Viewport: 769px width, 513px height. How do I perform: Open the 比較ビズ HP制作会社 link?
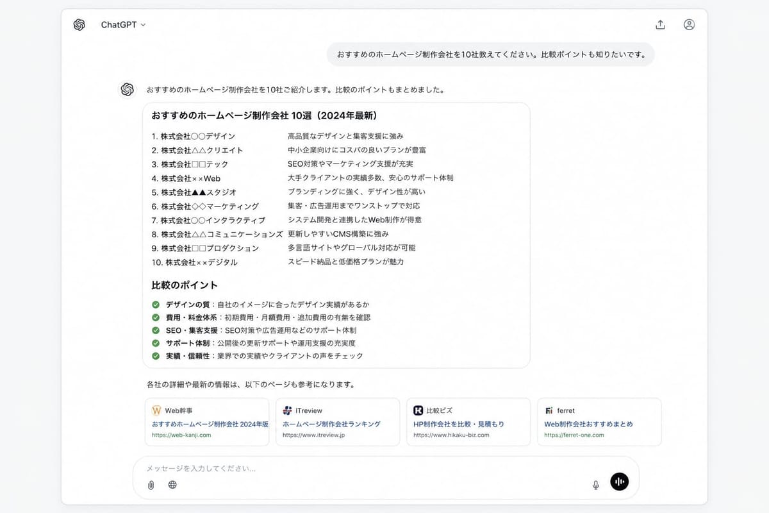(459, 424)
